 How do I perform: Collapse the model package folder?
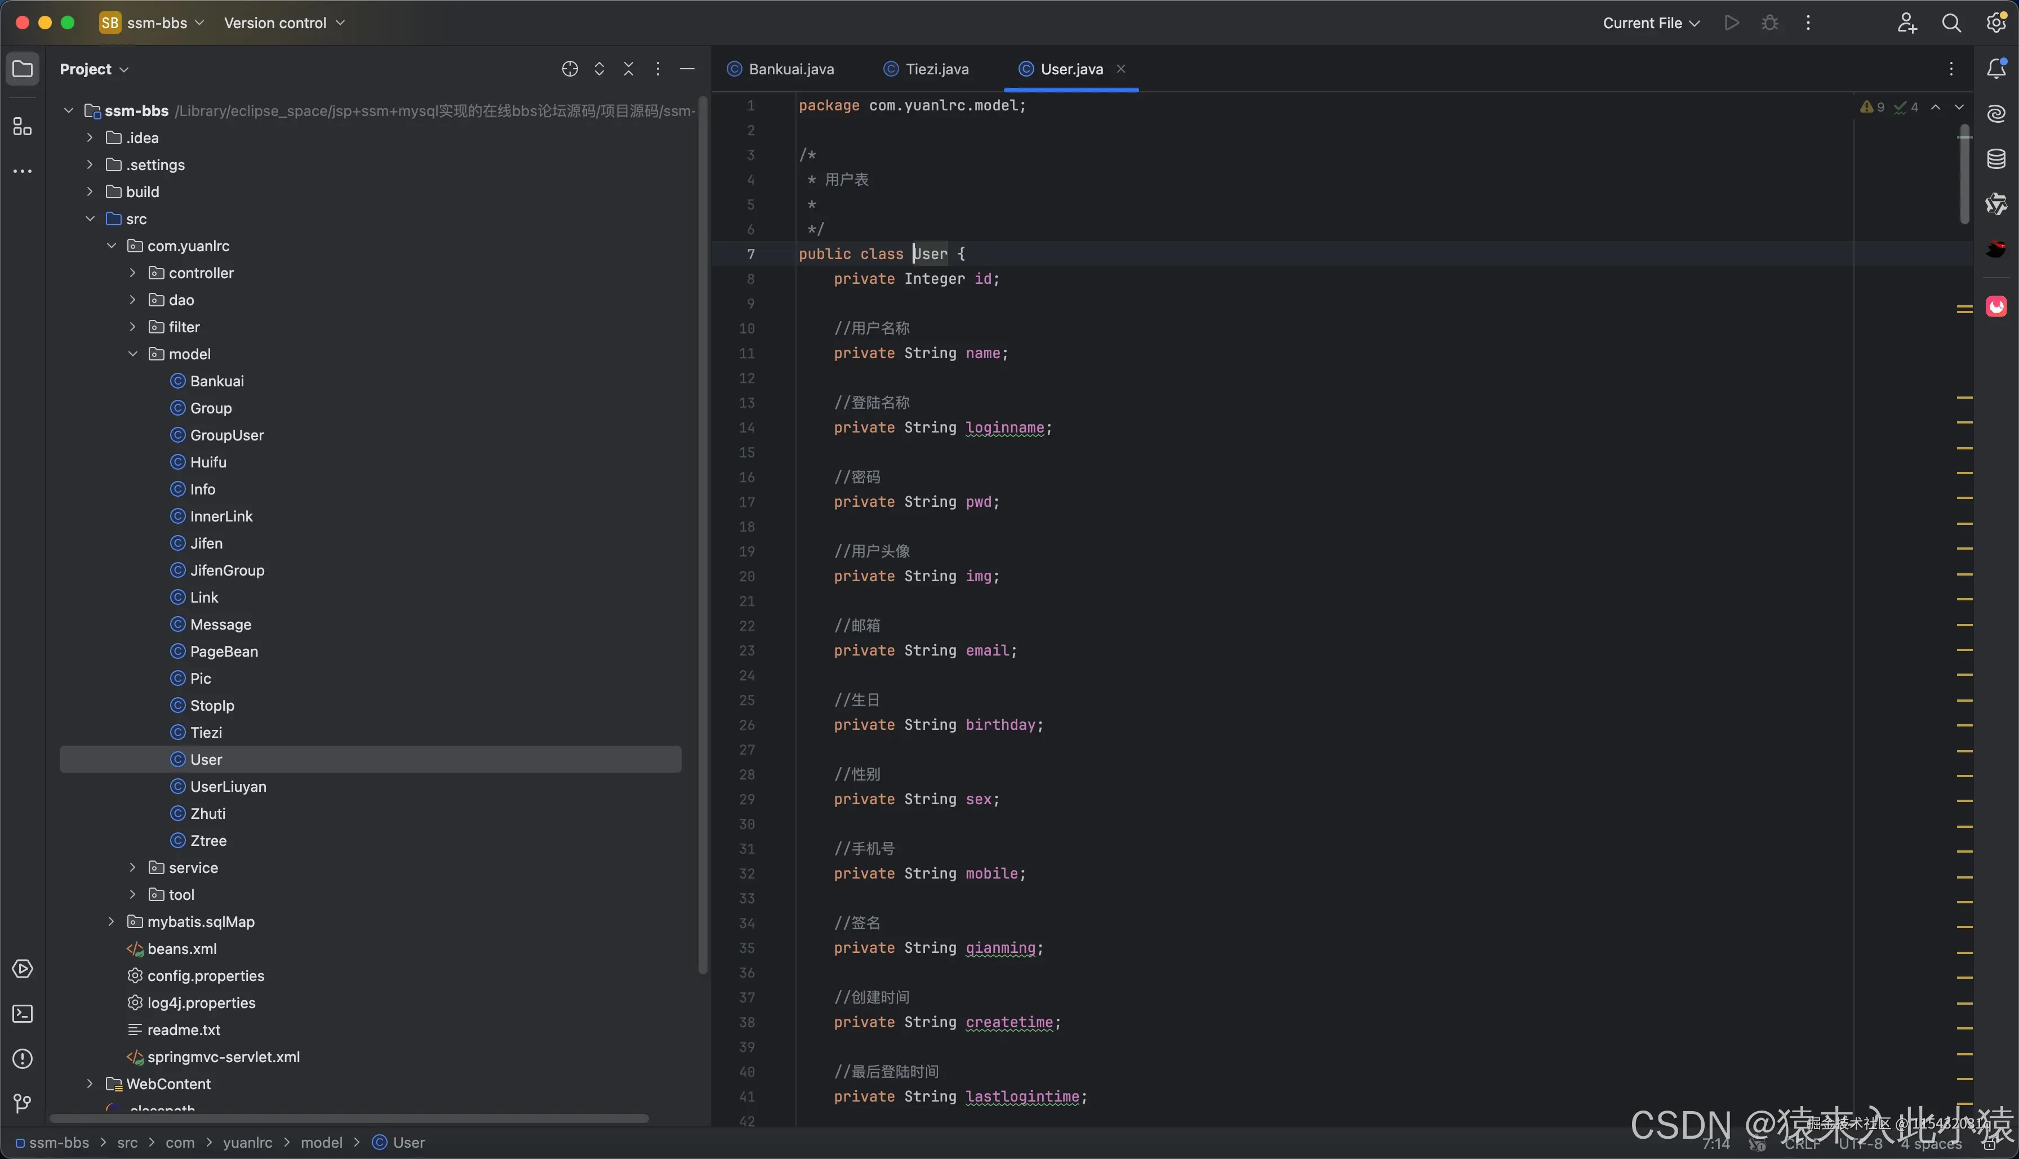tap(133, 354)
